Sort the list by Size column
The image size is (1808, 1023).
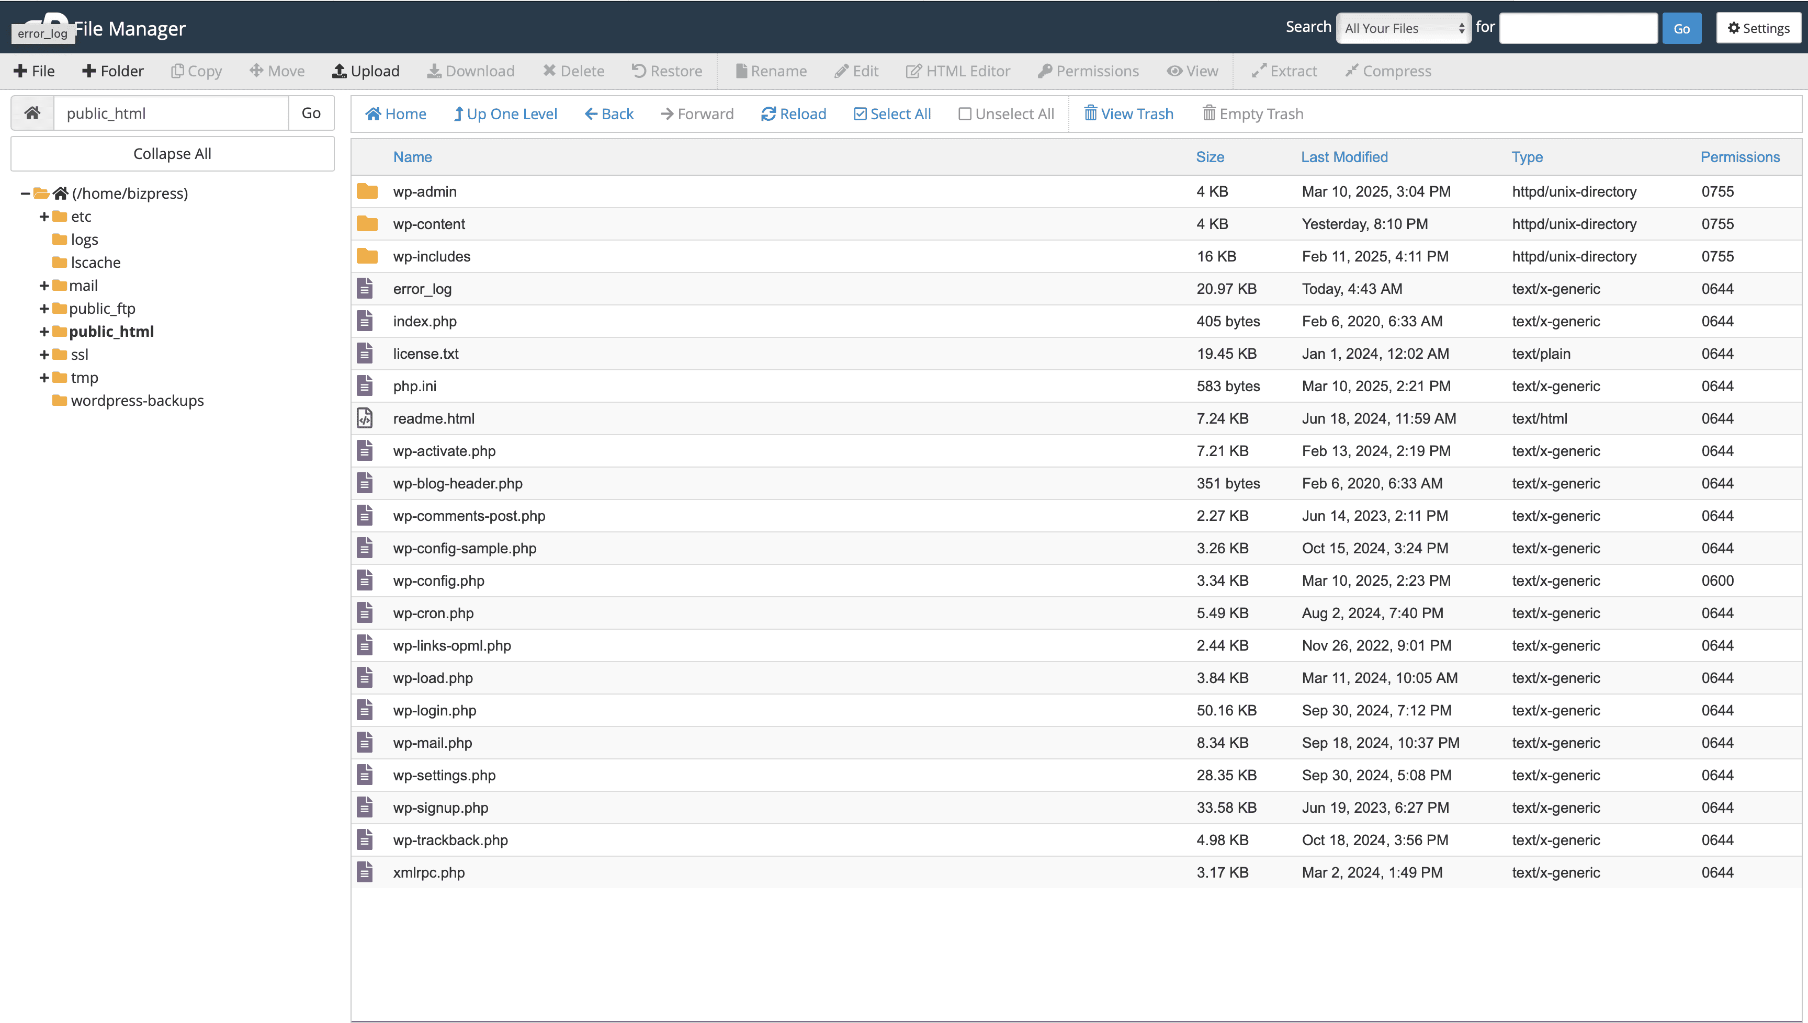(x=1210, y=157)
